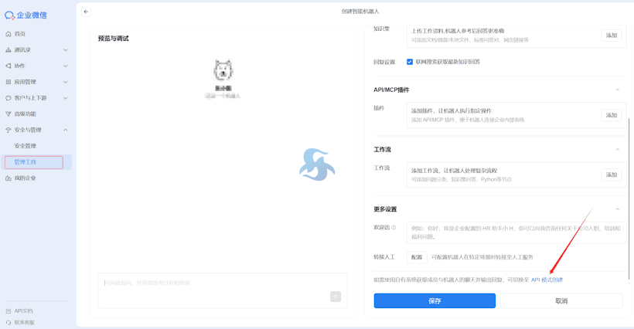This screenshot has width=634, height=329.
Task: Click the settings panel vertical scrollbar
Action: point(629,198)
